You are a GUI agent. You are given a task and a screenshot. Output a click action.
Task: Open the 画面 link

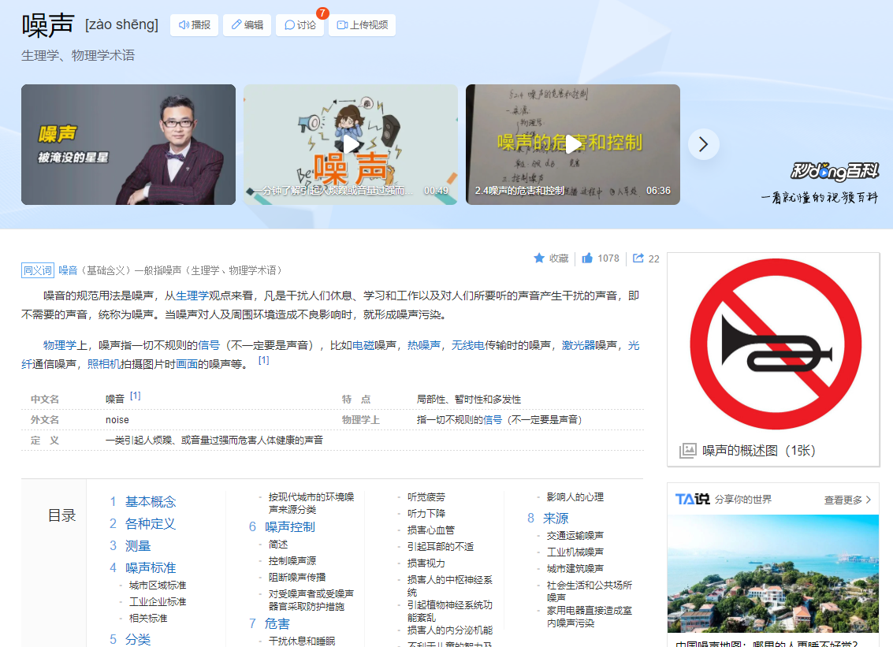click(186, 364)
